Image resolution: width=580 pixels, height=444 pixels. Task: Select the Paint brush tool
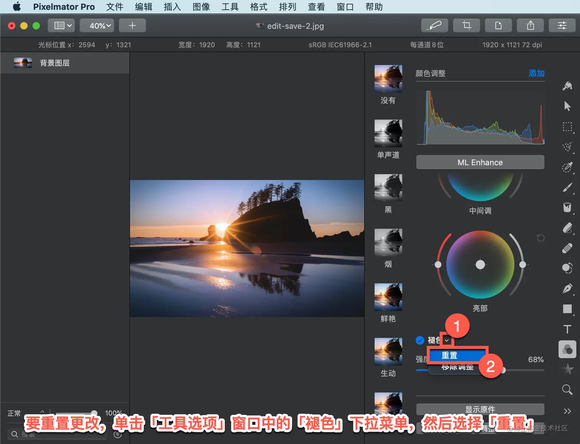[567, 187]
